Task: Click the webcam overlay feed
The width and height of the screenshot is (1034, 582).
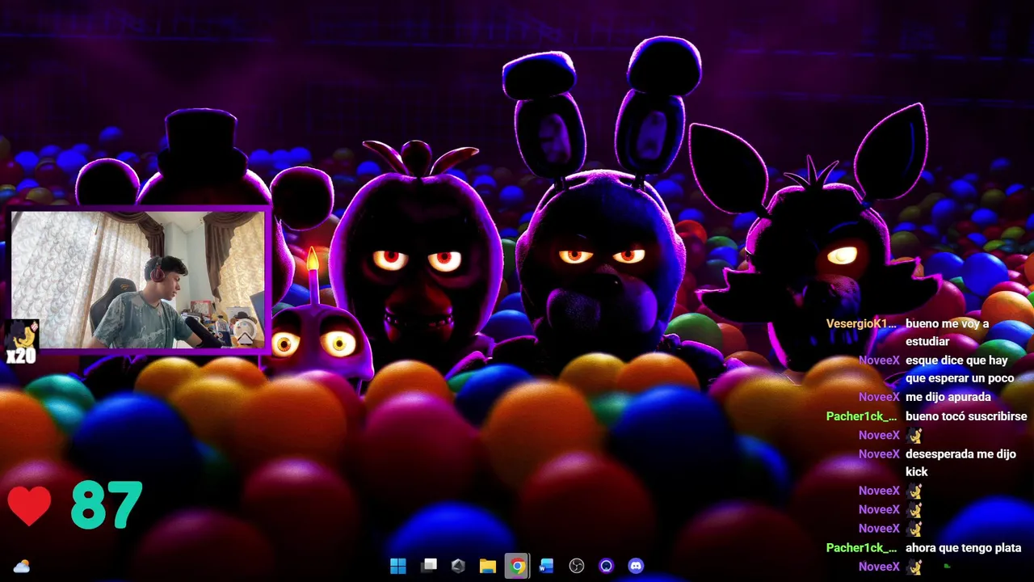Action: tap(138, 280)
